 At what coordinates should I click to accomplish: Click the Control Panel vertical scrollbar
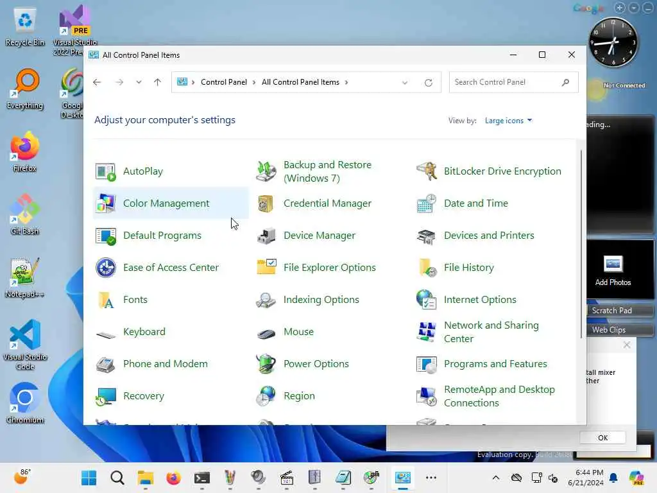[581, 243]
